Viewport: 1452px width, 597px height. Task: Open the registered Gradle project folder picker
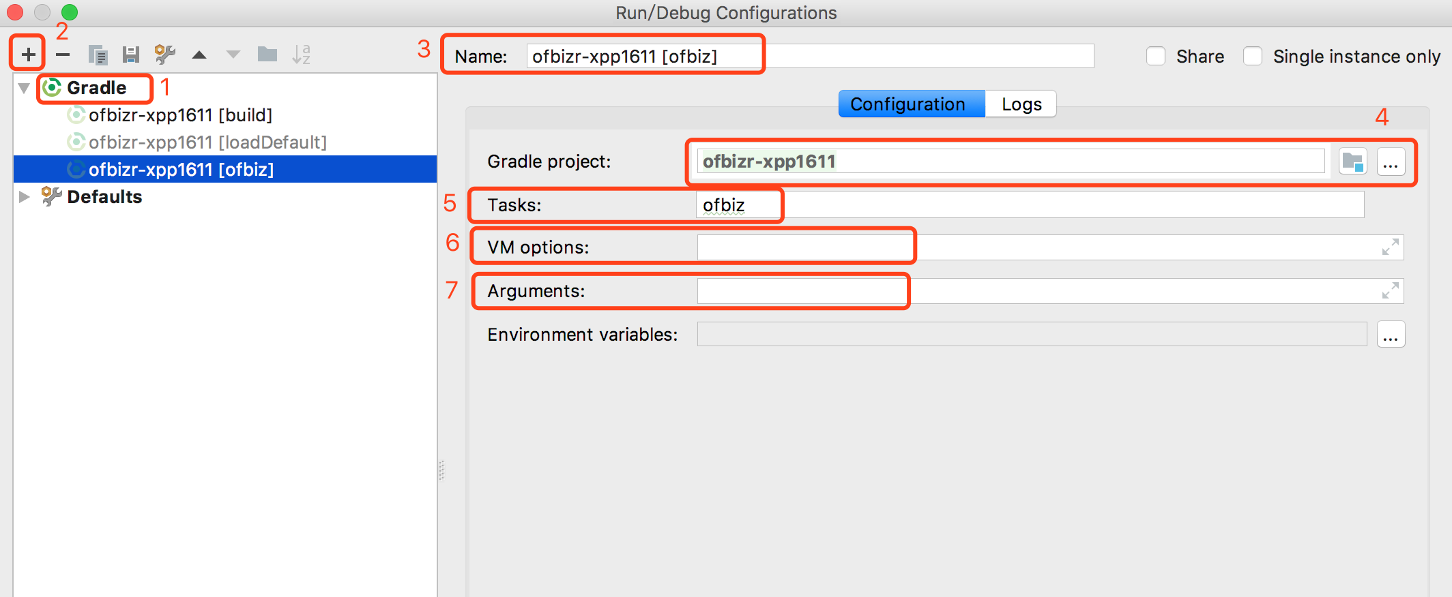[x=1353, y=162]
